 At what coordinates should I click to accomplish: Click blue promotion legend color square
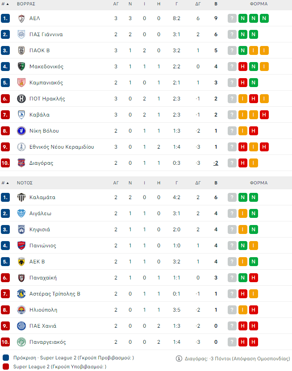[x=5, y=358]
